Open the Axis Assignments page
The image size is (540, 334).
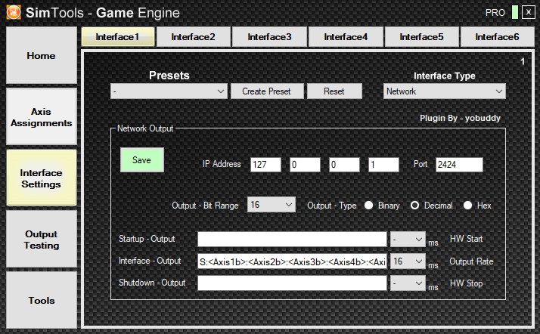point(42,117)
